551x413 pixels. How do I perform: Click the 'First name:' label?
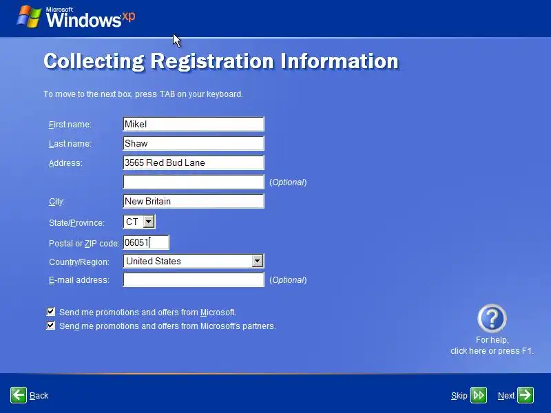70,125
